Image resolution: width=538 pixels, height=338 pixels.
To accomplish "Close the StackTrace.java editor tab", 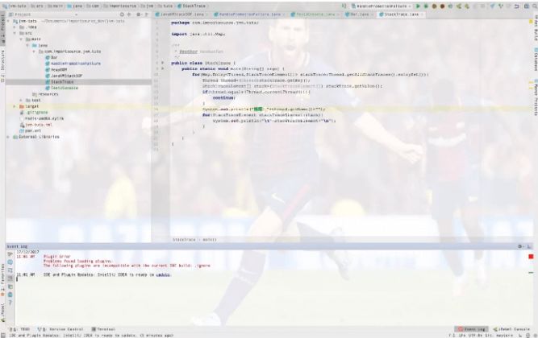I will (422, 14).
